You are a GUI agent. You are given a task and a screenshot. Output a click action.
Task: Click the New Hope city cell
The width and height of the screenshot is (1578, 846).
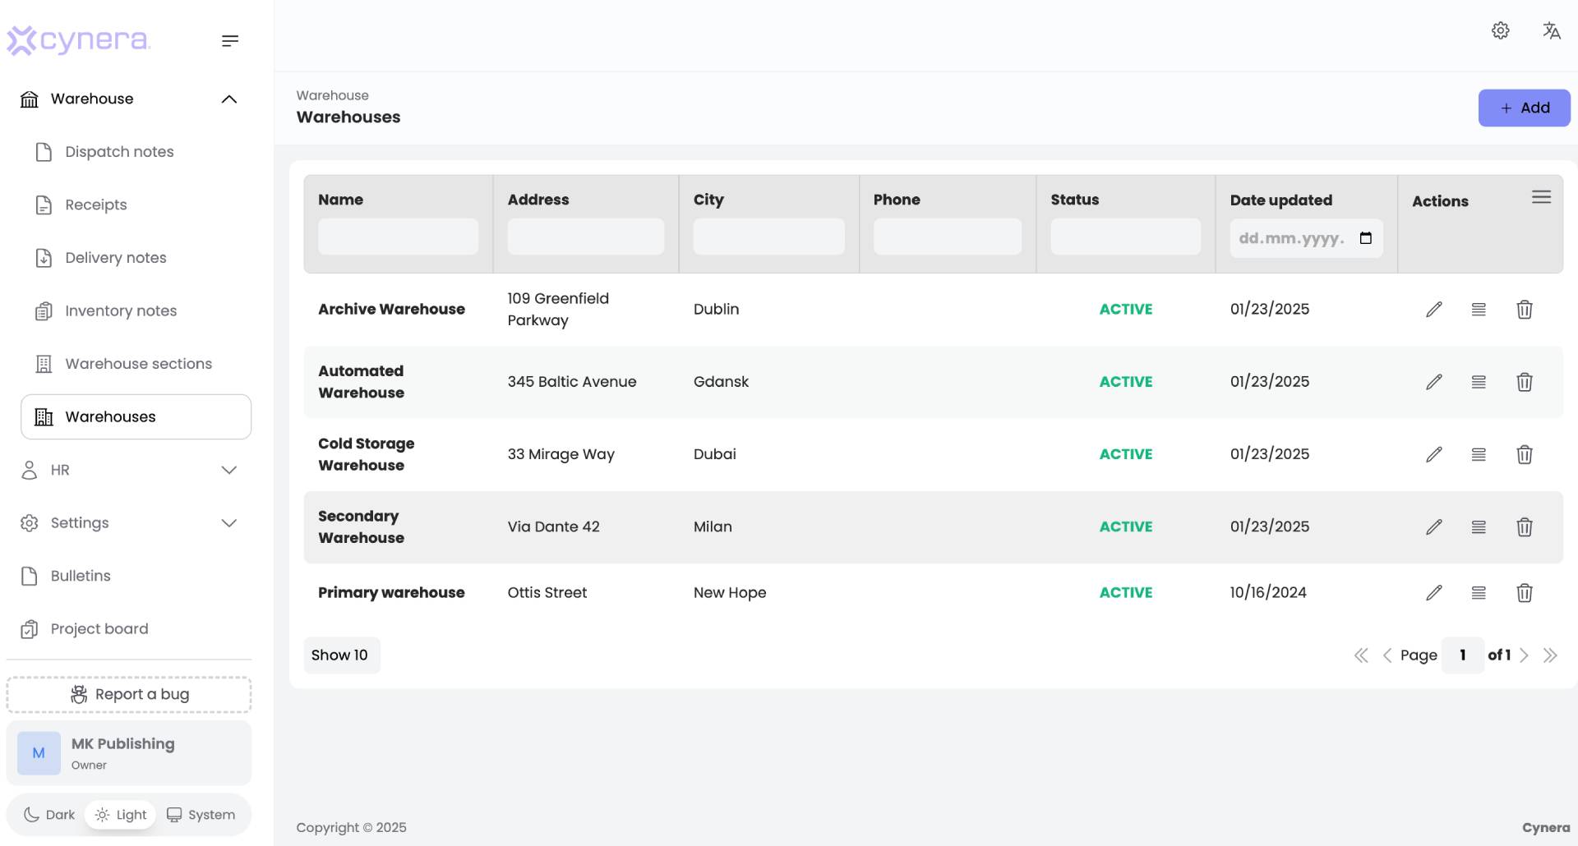point(730,592)
